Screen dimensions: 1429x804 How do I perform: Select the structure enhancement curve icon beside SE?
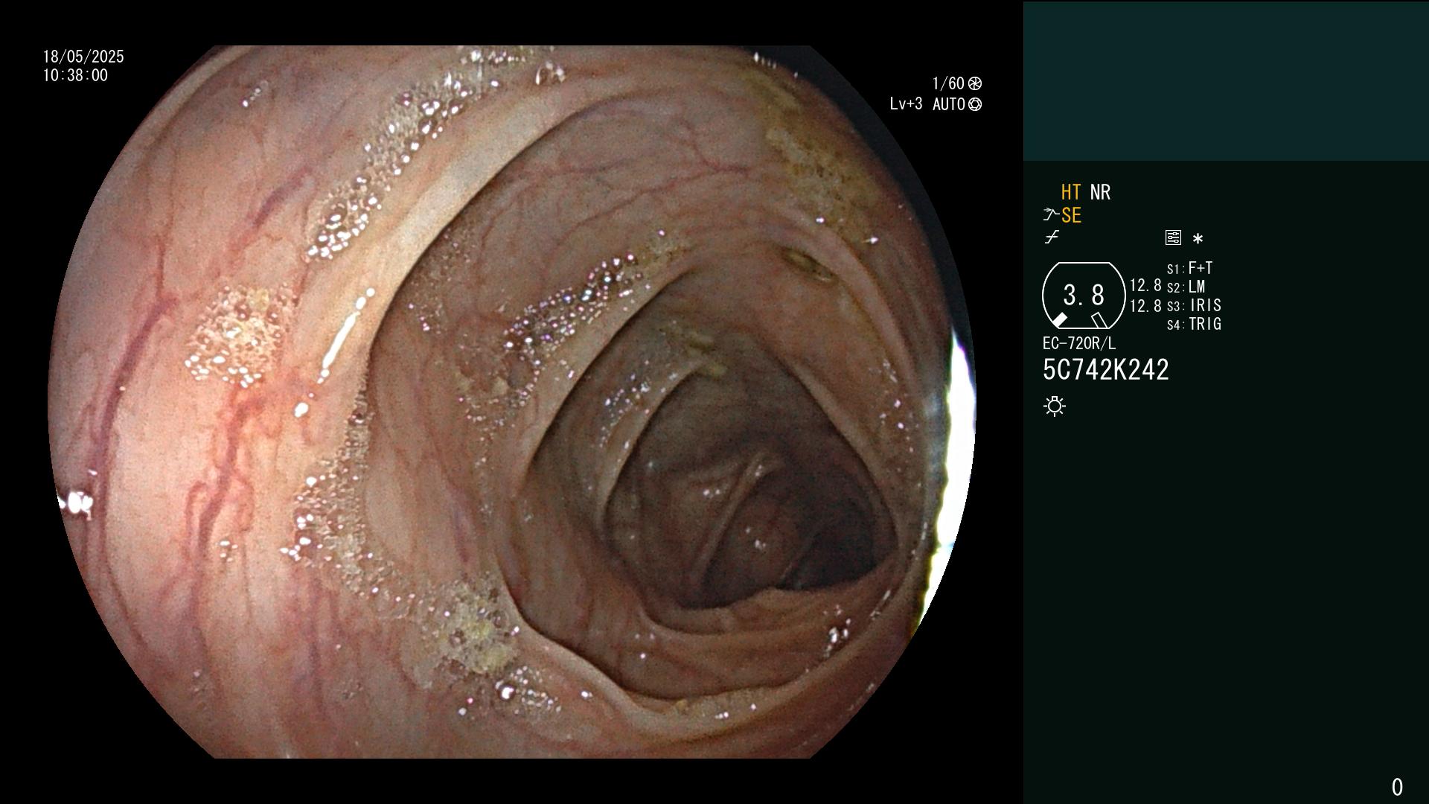point(1051,215)
